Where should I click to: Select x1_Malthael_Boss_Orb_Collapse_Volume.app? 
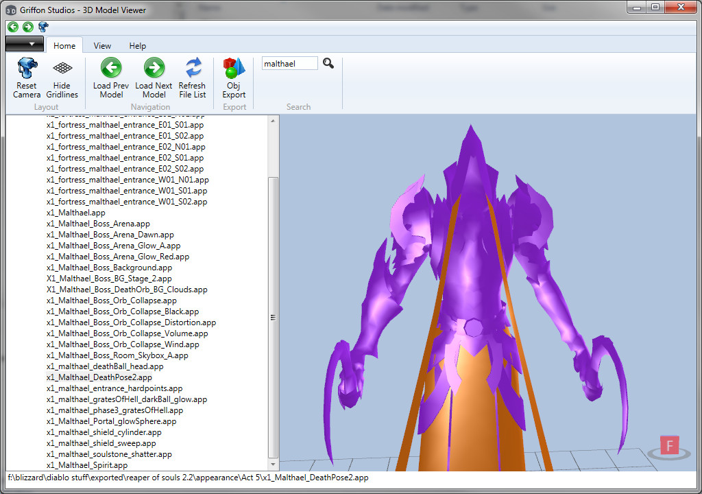click(127, 333)
